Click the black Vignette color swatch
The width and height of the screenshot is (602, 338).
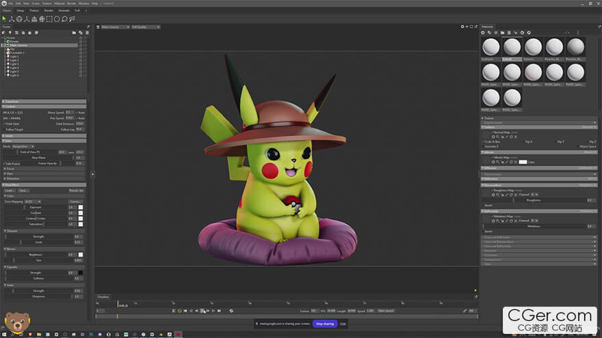point(81,273)
